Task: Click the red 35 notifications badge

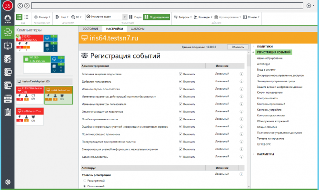Action: click(8, 6)
